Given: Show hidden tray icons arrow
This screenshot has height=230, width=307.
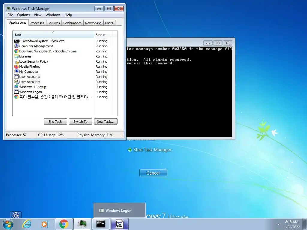Looking at the screenshot, I should coord(278,224).
